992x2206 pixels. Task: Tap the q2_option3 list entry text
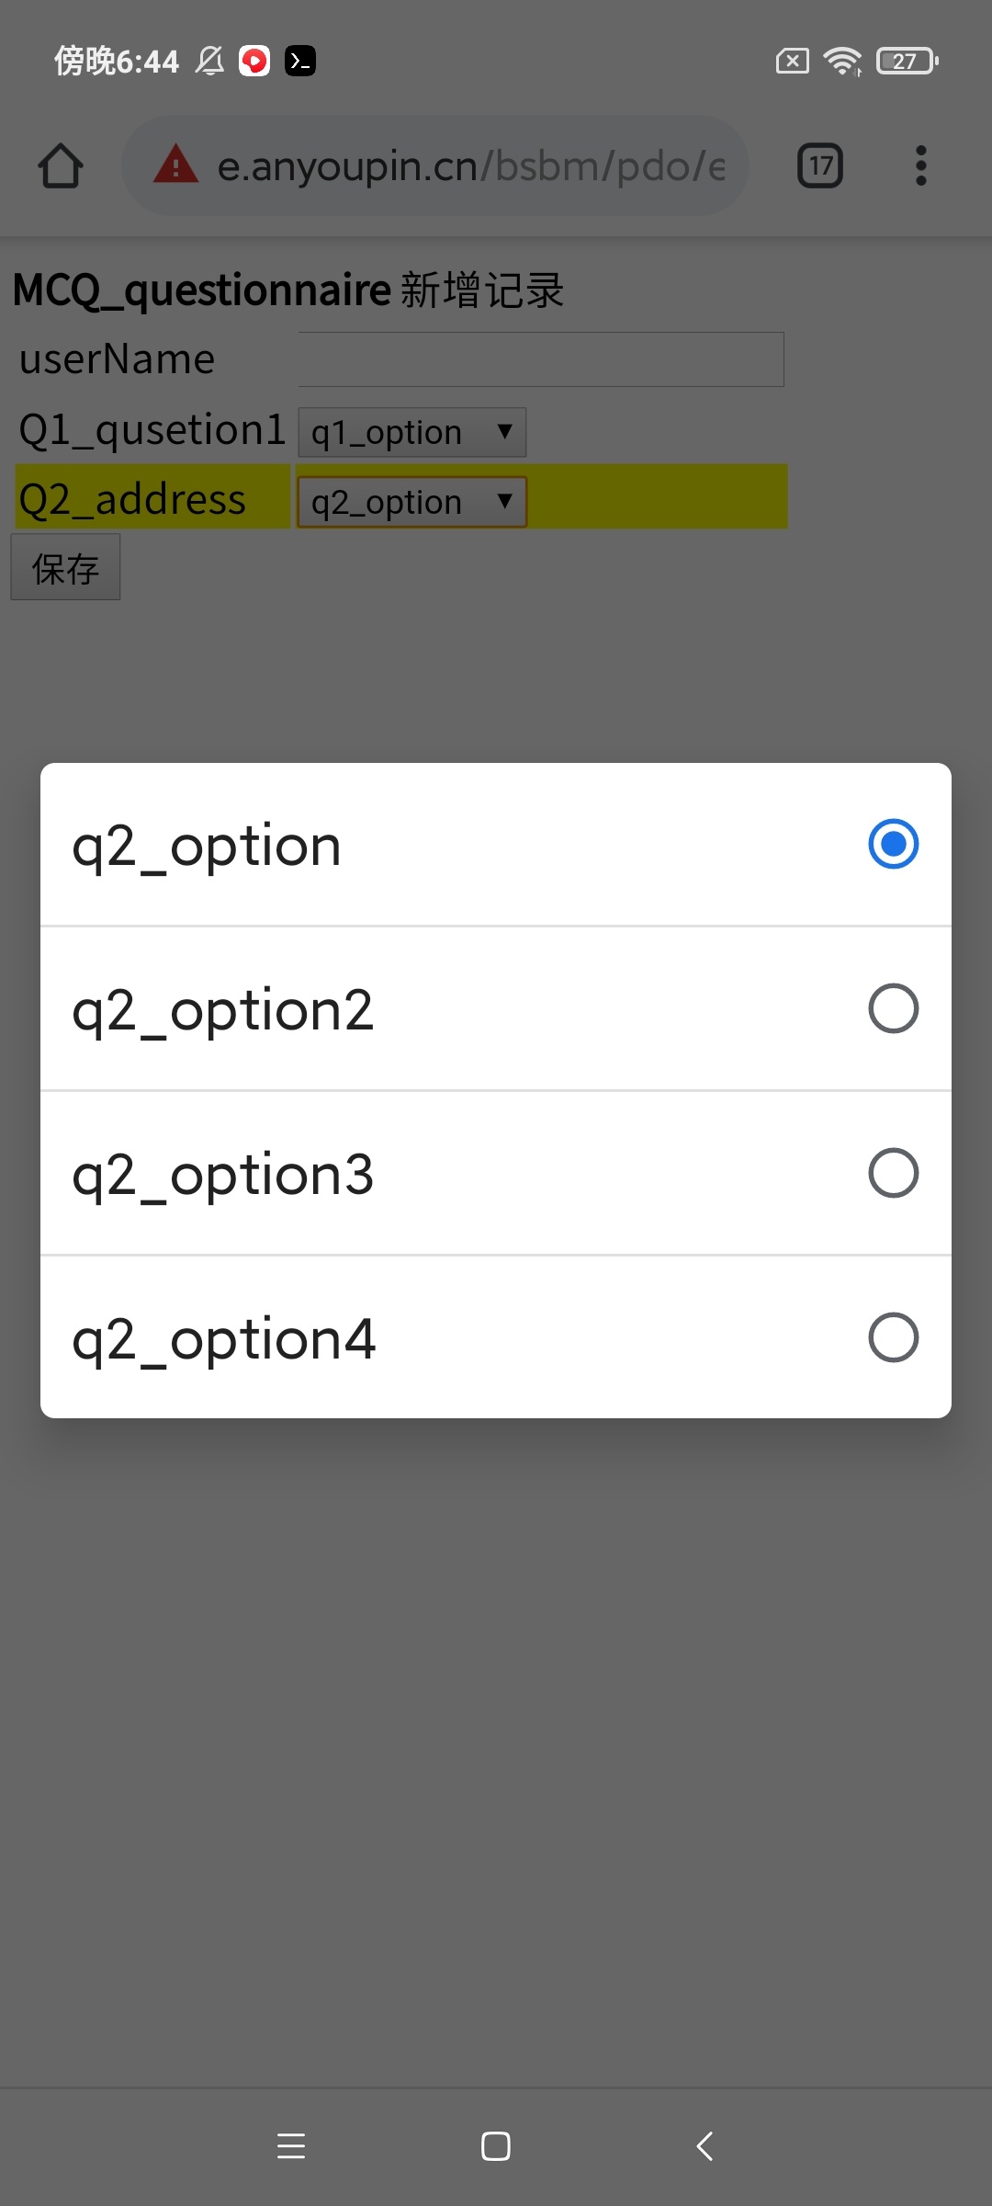point(223,1174)
